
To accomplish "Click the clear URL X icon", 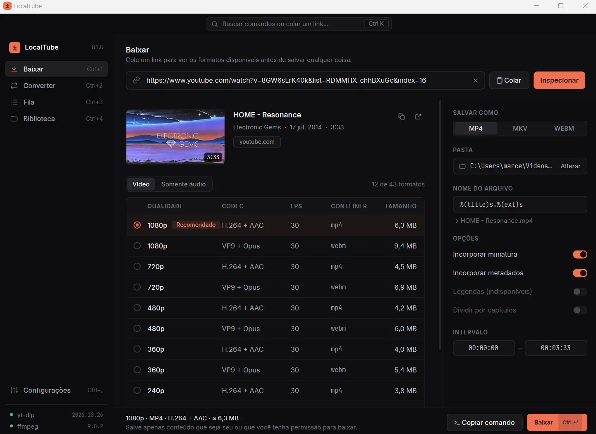I will 476,81.
